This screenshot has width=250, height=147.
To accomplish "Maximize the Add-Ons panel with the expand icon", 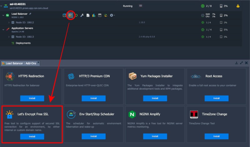I will point(241,63).
